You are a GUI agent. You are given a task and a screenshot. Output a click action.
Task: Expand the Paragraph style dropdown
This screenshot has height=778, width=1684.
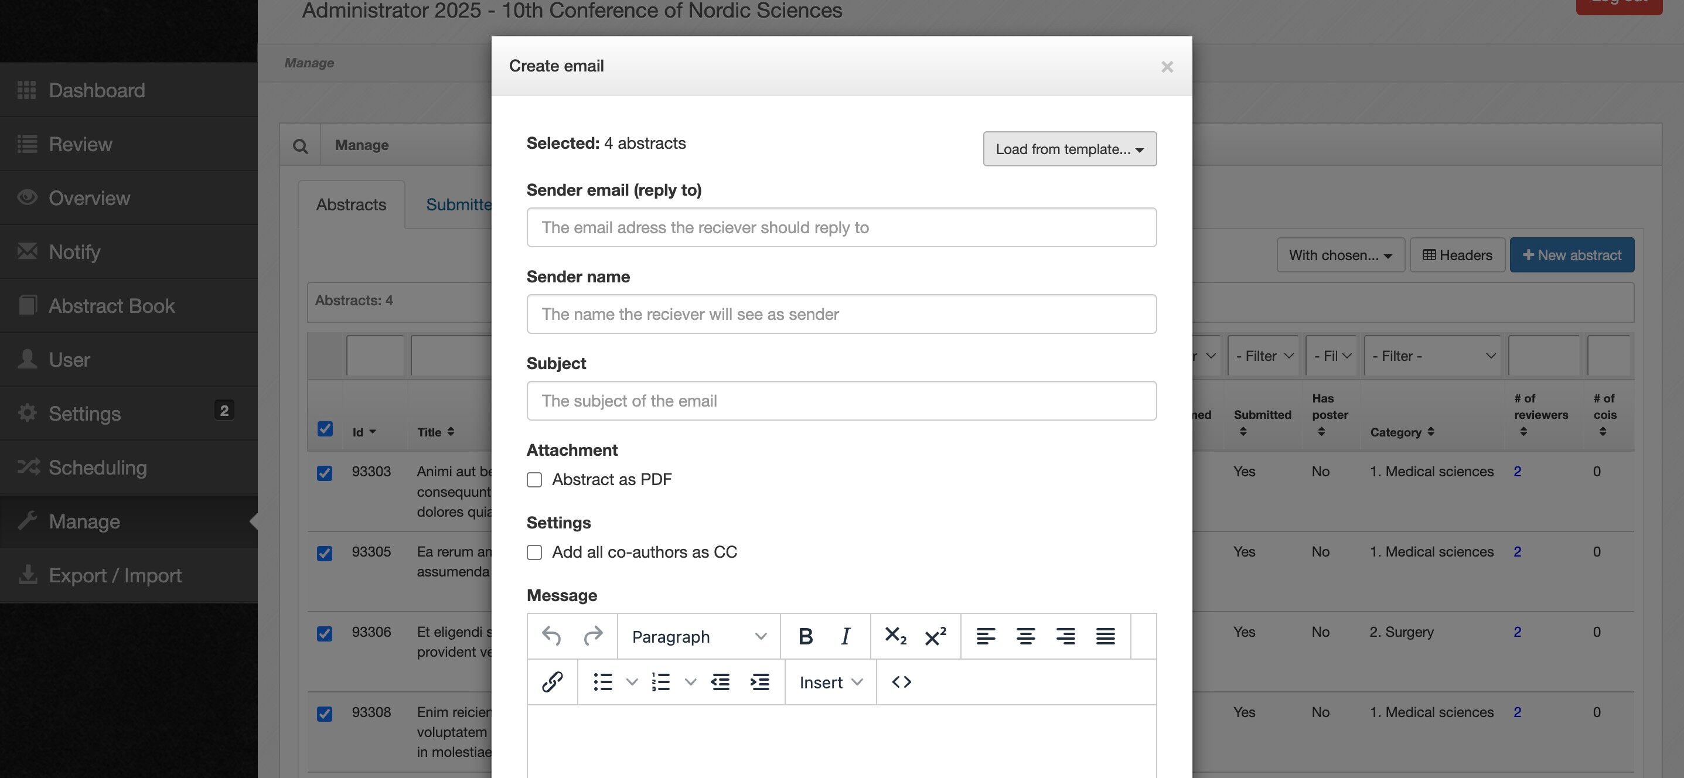[698, 636]
